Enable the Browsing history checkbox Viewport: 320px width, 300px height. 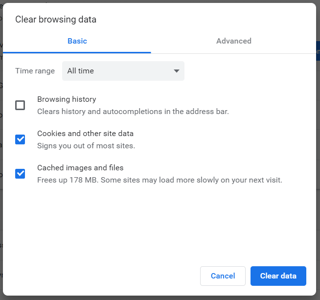pos(20,105)
